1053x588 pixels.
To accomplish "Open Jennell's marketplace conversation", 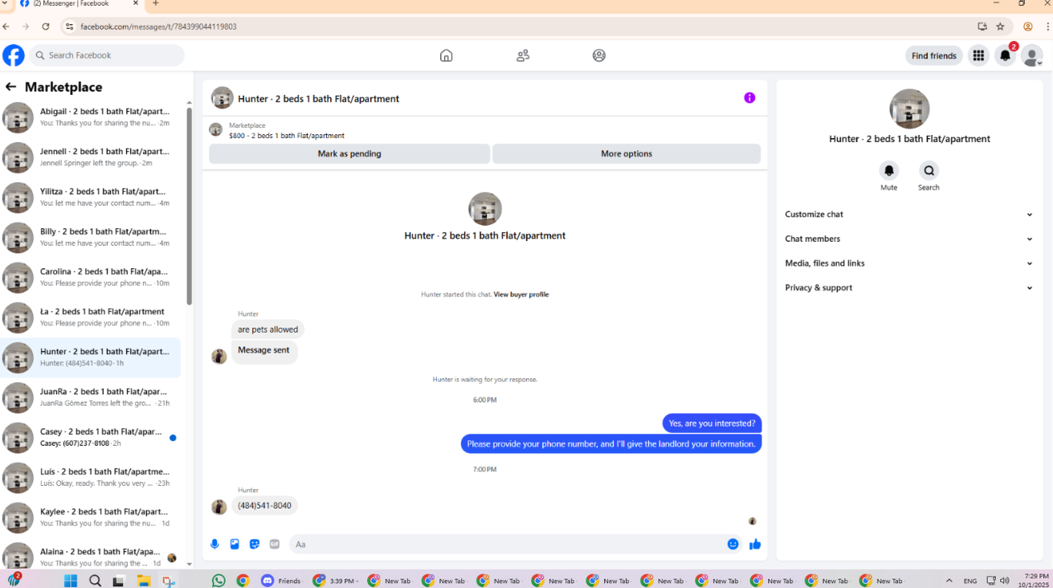I will [91, 157].
